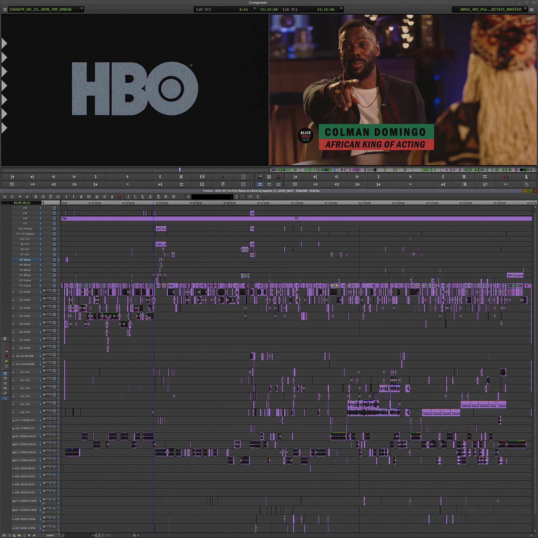Viewport: 538px width, 538px height.
Task: Step back one frame in the source monitor
Action: pos(54,177)
